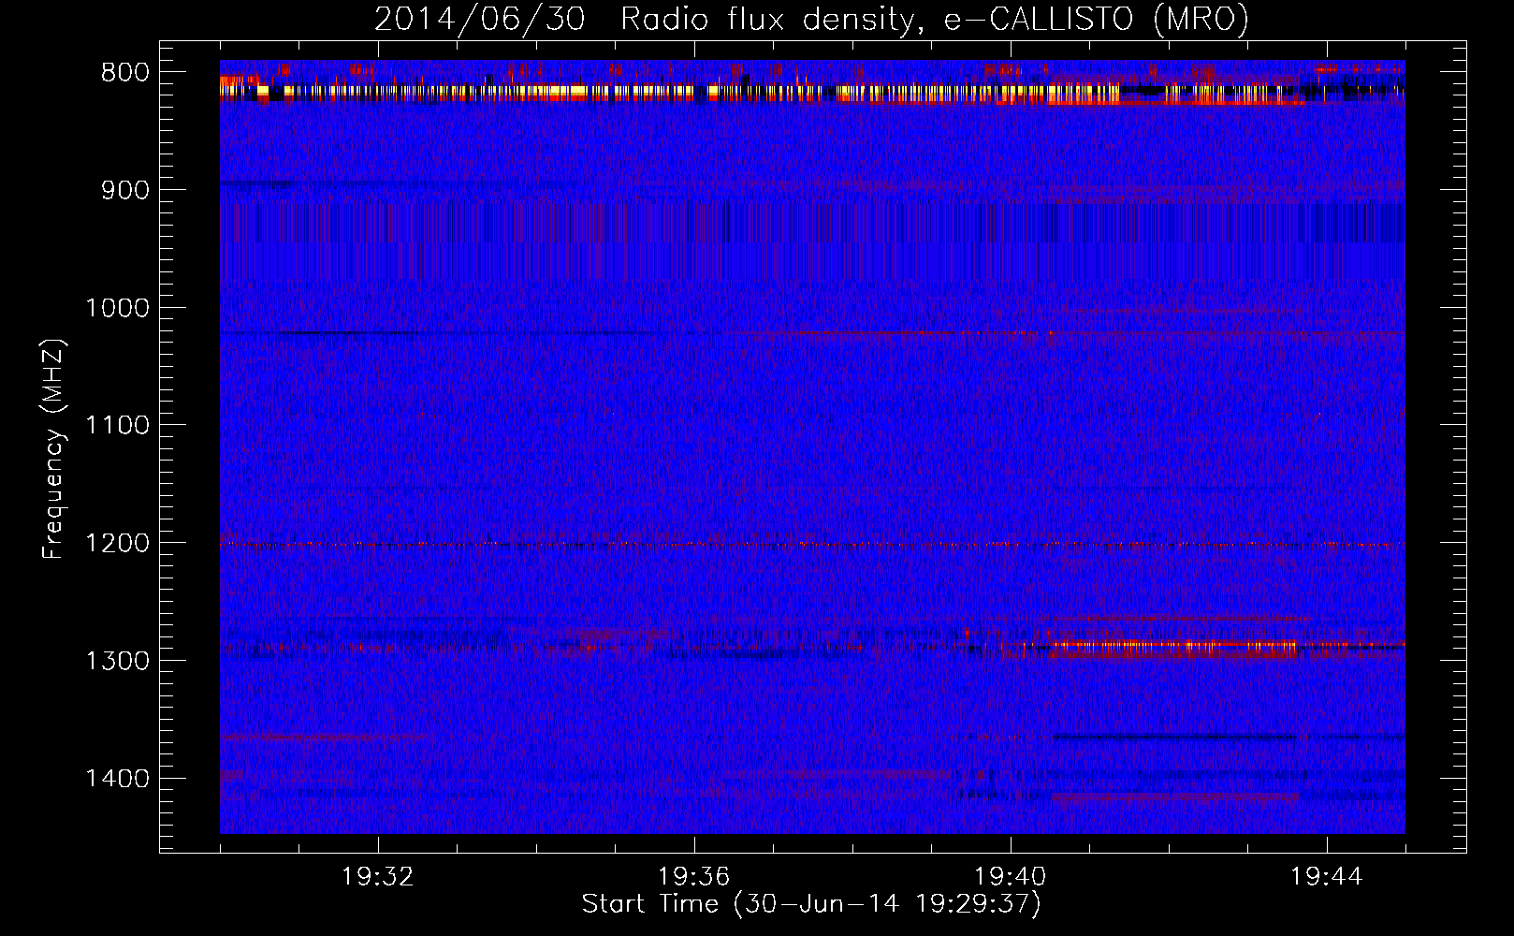Click the thin red horizontal line at 1200 MHz
This screenshot has width=1514, height=936.
(x=812, y=545)
